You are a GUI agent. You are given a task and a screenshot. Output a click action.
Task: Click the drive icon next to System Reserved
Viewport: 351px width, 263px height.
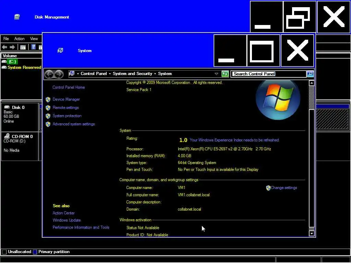pyautogui.click(x=4, y=67)
